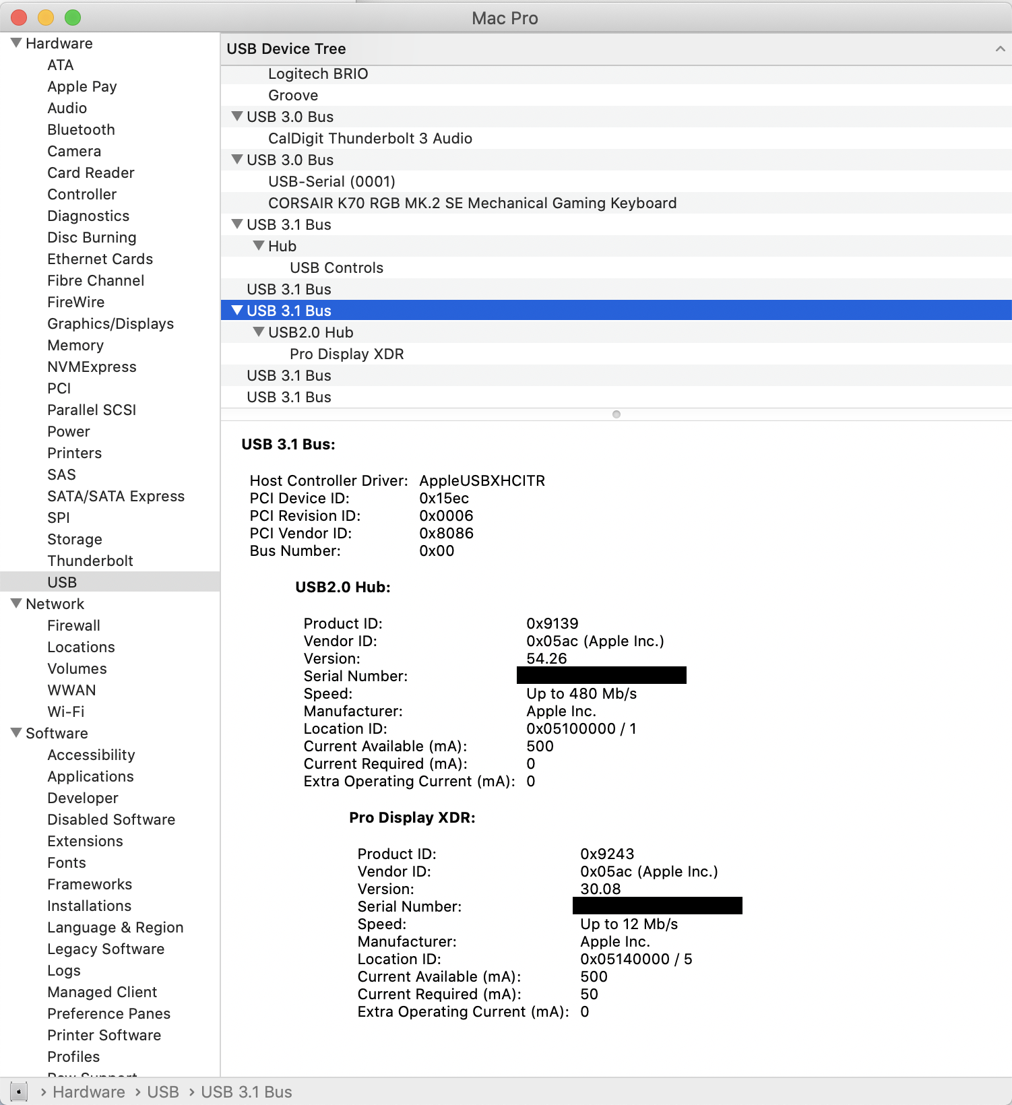Open Memory information
Viewport: 1012px width, 1105px height.
(x=75, y=346)
